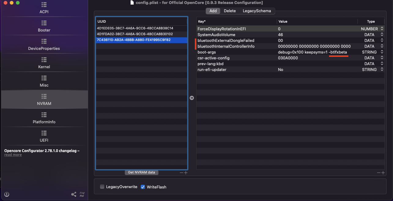
Task: Change type dropdown for SystemAudioVolume
Action: [382, 35]
